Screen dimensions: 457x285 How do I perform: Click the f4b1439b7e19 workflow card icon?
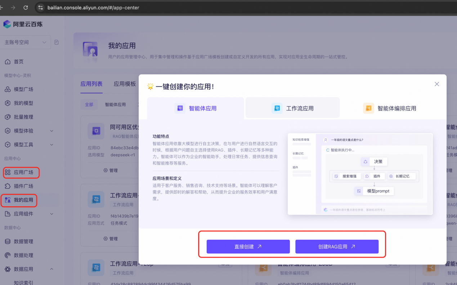[96, 199]
